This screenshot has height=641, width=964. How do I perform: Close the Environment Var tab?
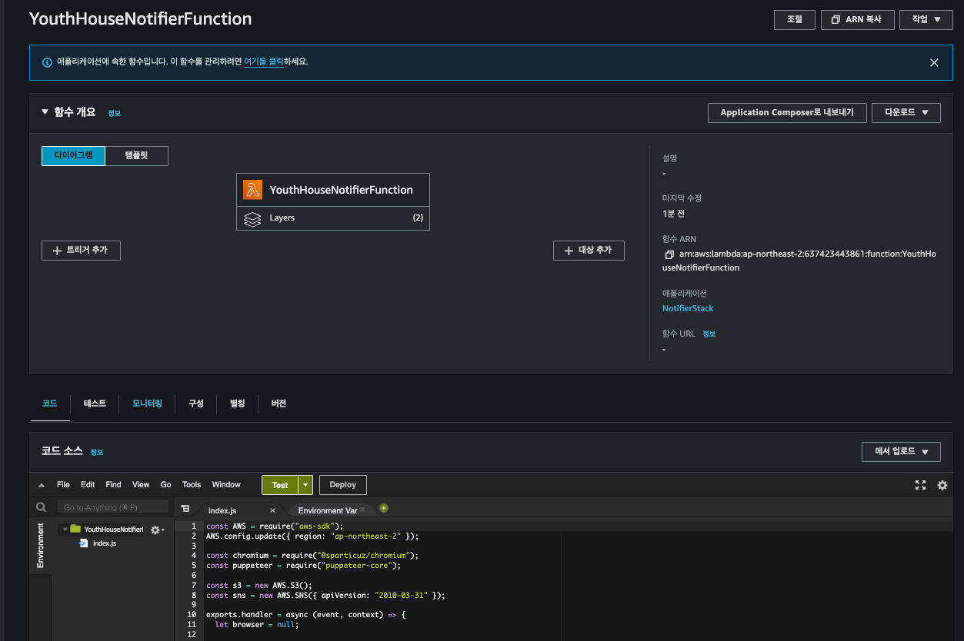pyautogui.click(x=363, y=510)
